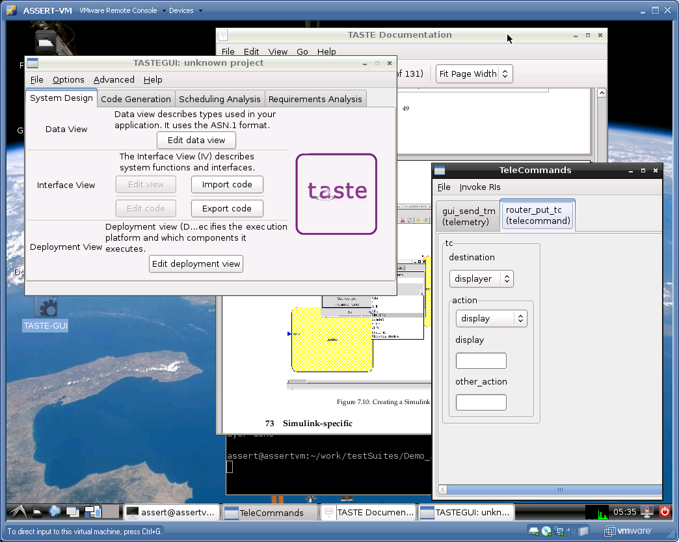
Task: Click the disabled Edit code button
Action: [x=146, y=208]
